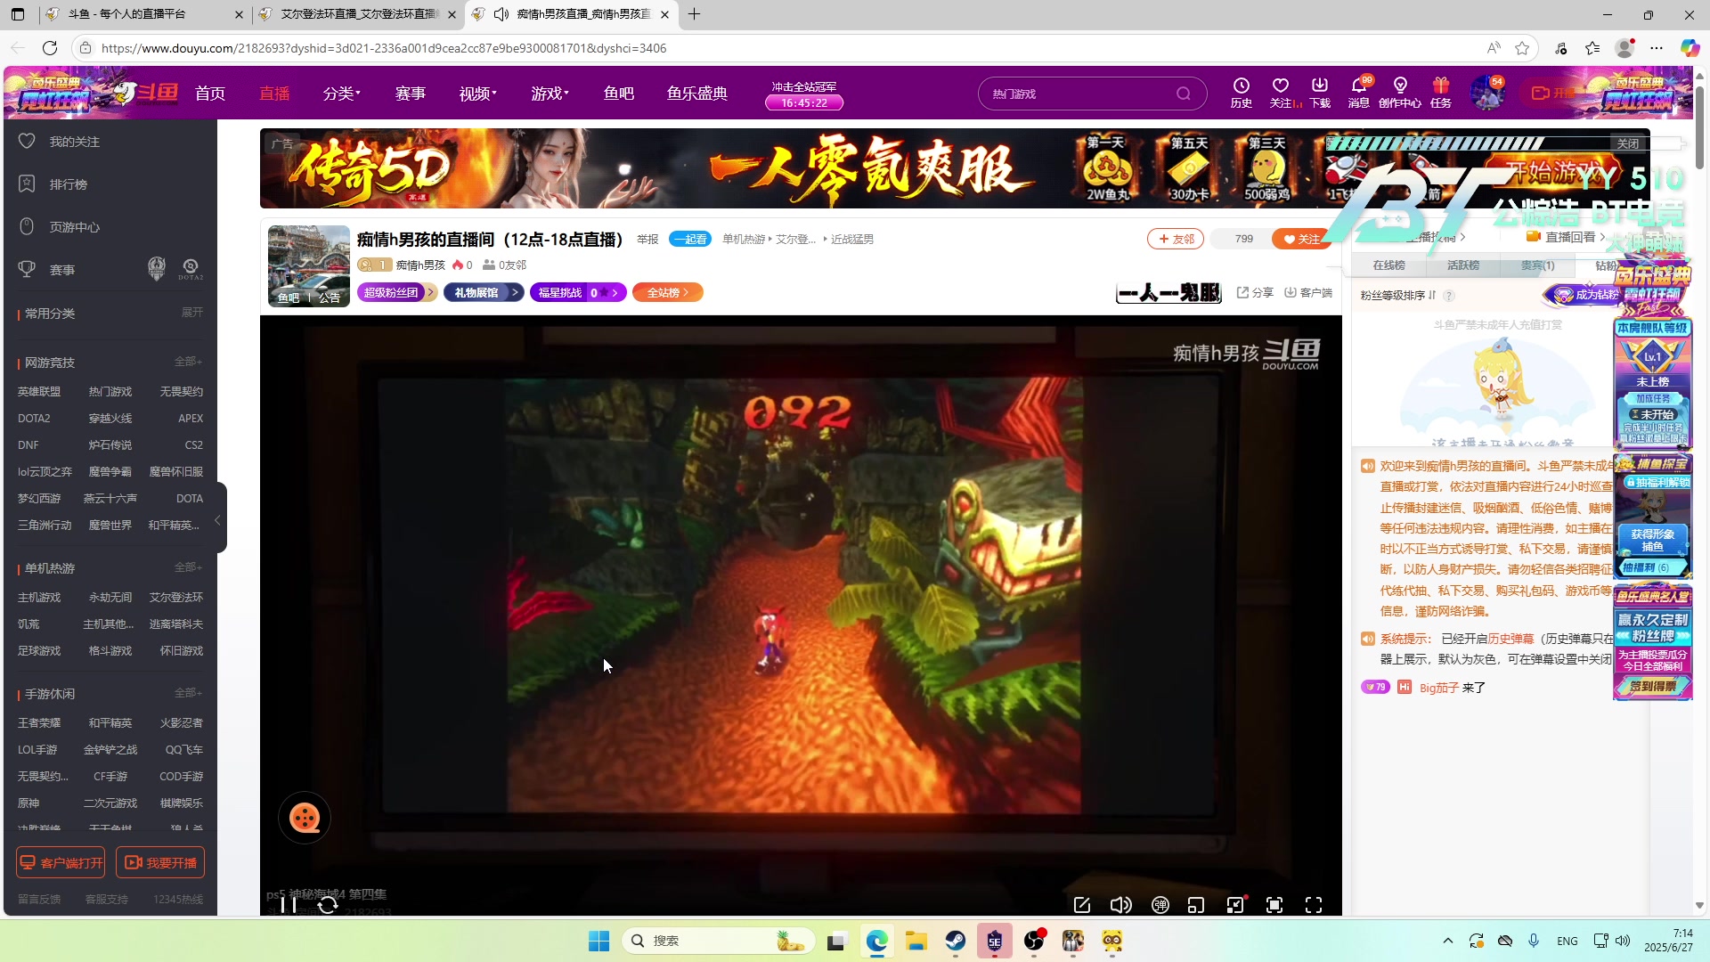Click the 客户端打开 button

click(61, 862)
